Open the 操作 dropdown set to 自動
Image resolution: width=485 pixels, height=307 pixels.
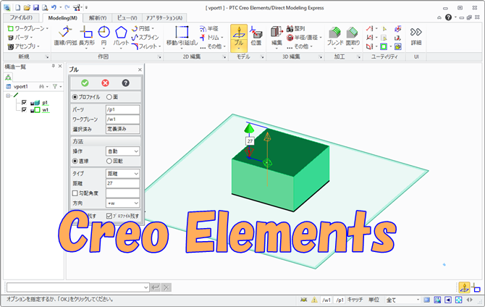point(122,151)
